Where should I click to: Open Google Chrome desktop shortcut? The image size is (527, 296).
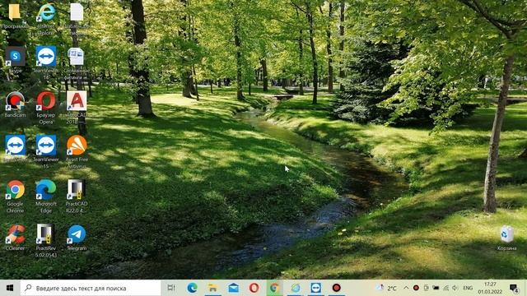click(x=15, y=190)
